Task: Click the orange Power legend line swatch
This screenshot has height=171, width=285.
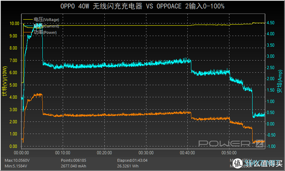Action: point(28,33)
